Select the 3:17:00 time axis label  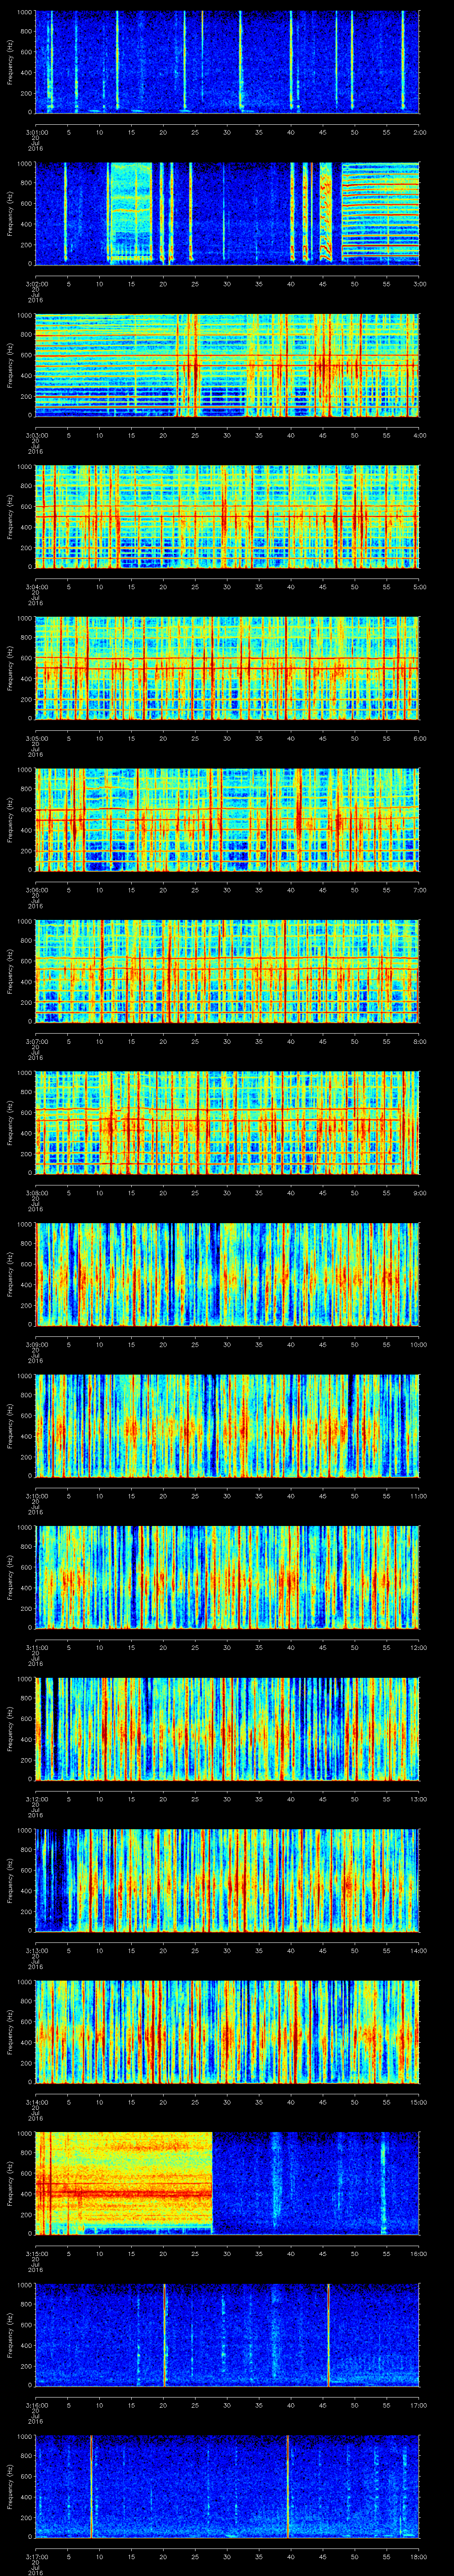(36, 2556)
